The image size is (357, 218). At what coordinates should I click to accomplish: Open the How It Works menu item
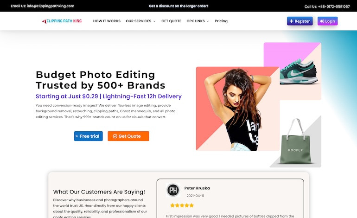click(107, 21)
